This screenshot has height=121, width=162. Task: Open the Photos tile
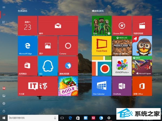pos(48,46)
